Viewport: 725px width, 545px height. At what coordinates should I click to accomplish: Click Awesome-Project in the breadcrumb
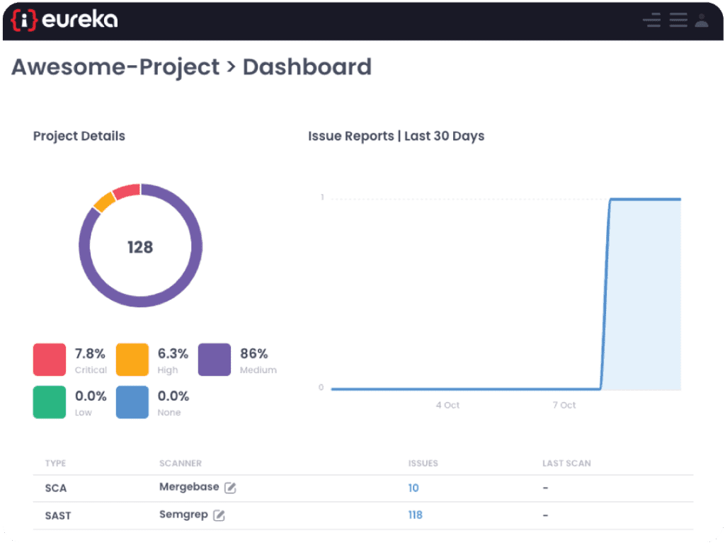pyautogui.click(x=115, y=67)
